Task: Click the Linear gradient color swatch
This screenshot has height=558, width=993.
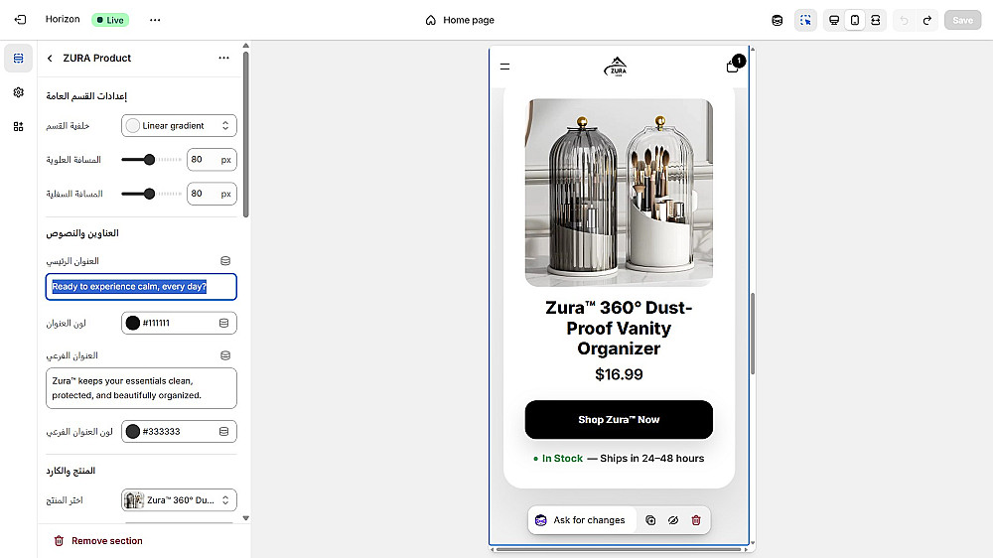Action: click(132, 125)
